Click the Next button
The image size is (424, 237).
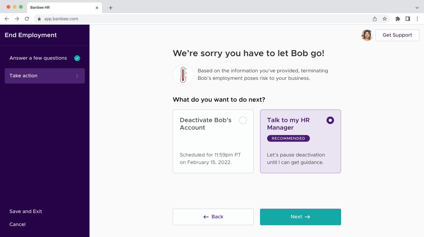(x=300, y=217)
